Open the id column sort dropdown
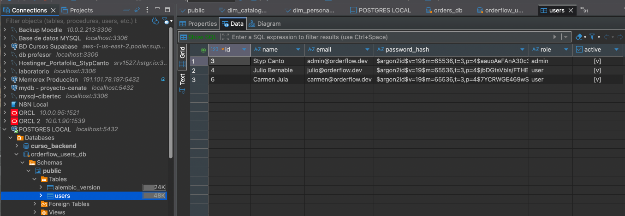Image resolution: width=625 pixels, height=216 pixels. click(244, 50)
